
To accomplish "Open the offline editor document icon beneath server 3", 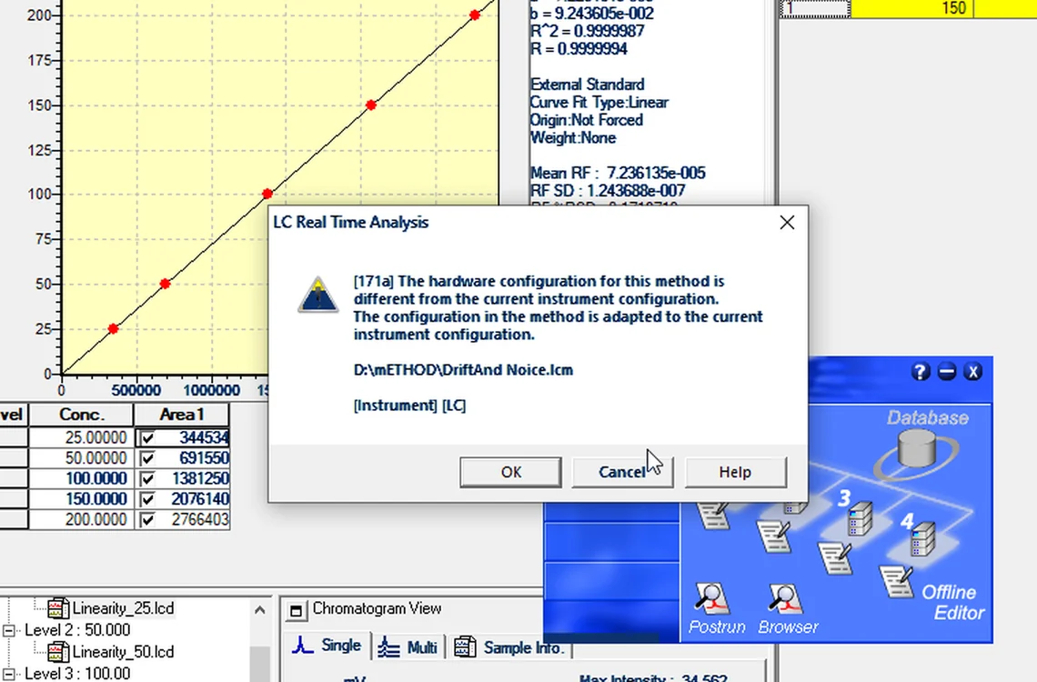I will tap(835, 557).
